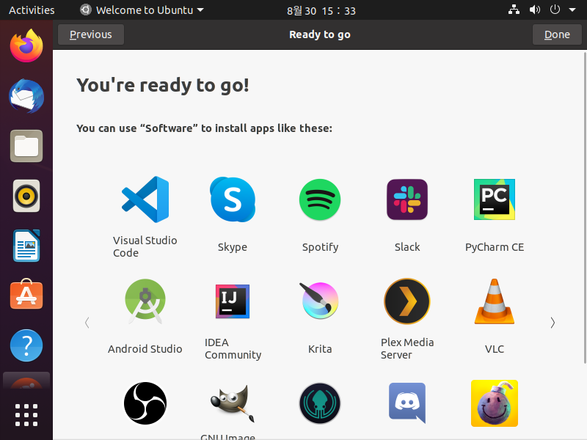
Task: Click the "Spotify" label
Action: click(320, 247)
